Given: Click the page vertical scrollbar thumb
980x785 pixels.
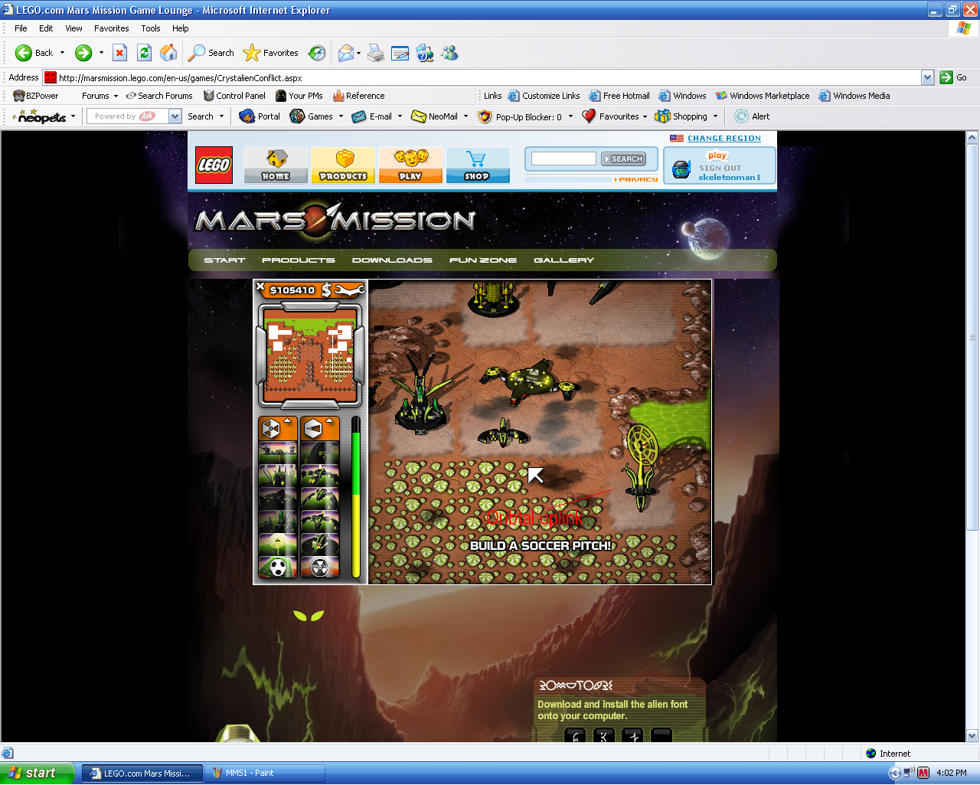Looking at the screenshot, I should click(x=972, y=336).
